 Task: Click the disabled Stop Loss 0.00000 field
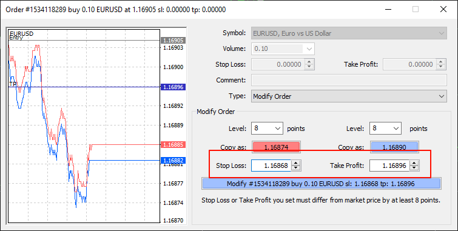pos(277,64)
